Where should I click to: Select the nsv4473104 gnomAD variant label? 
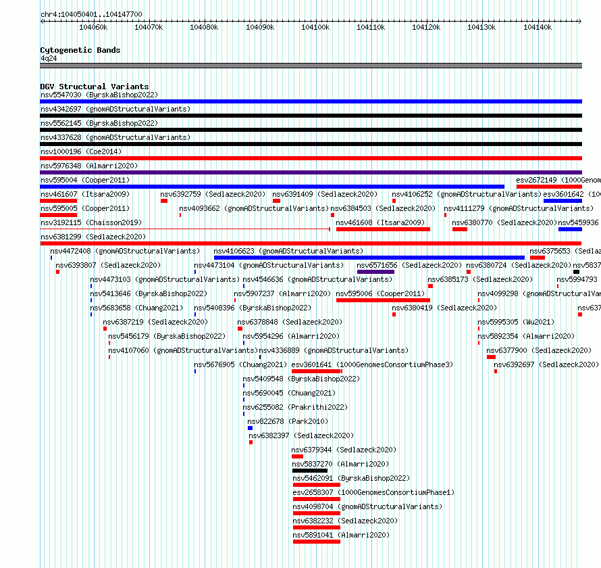[x=269, y=265]
